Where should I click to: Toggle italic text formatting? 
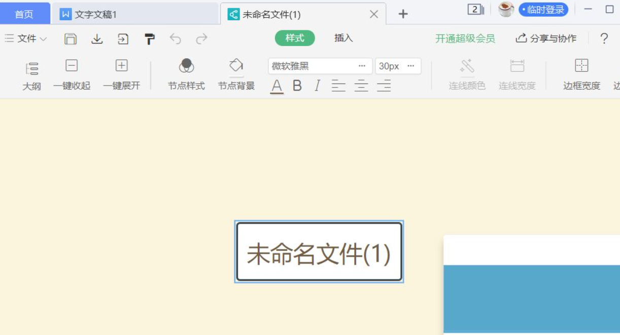(317, 86)
